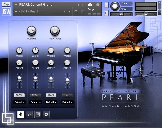Click the output volume slider in the header
This screenshot has height=128, width=162.
coord(146,14)
